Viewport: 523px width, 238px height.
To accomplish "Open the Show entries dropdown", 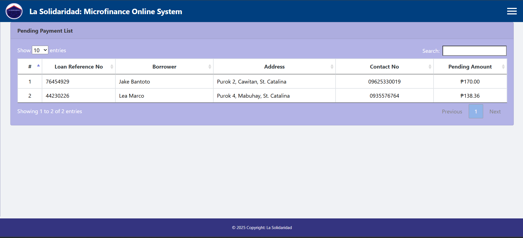I will [x=40, y=50].
